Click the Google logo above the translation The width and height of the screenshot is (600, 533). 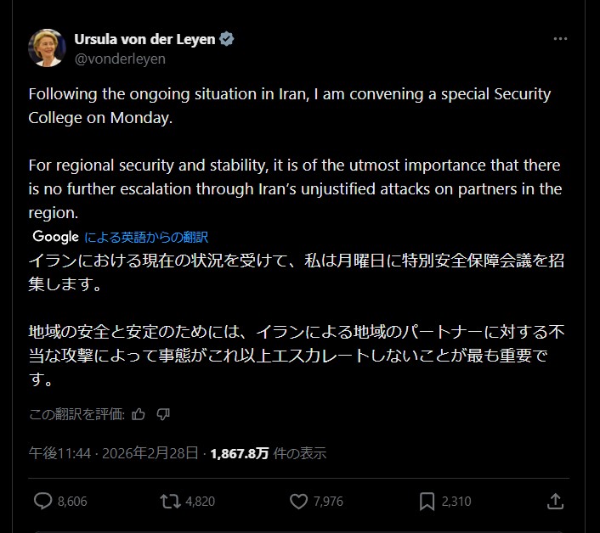(56, 237)
